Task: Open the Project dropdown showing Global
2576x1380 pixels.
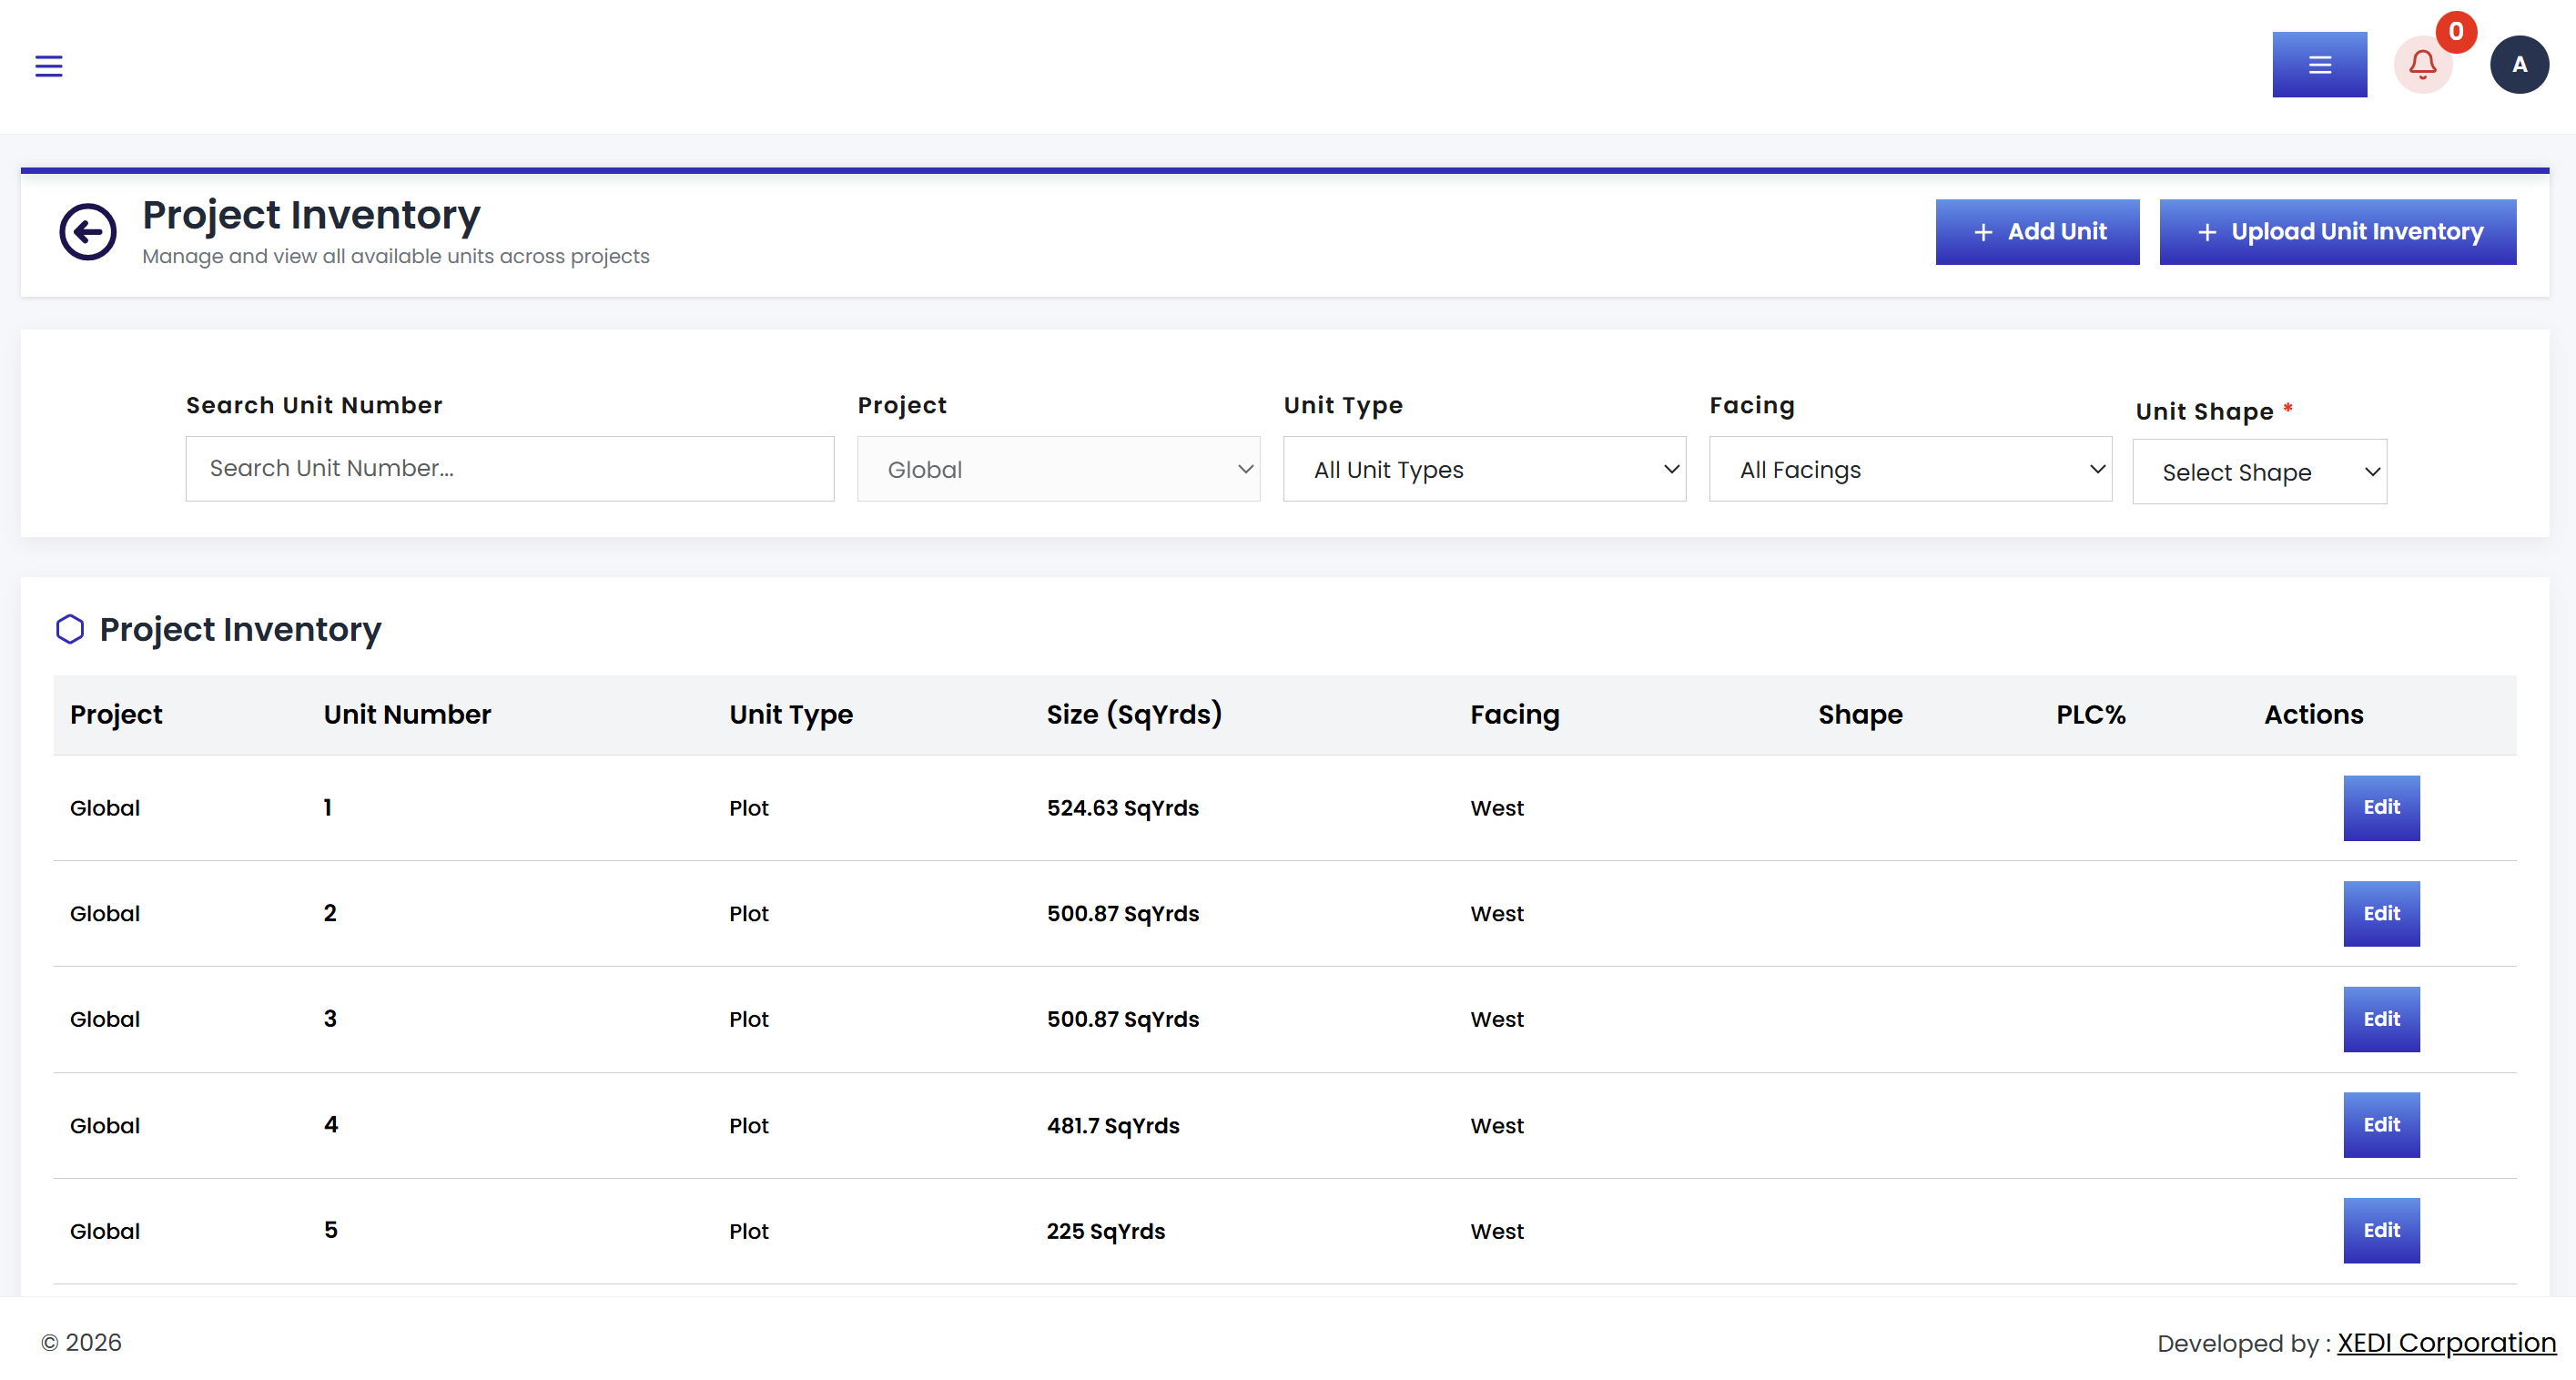Action: click(x=1058, y=468)
